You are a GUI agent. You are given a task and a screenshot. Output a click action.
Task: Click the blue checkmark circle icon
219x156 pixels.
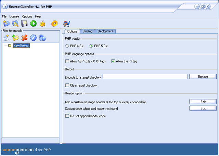34,38
